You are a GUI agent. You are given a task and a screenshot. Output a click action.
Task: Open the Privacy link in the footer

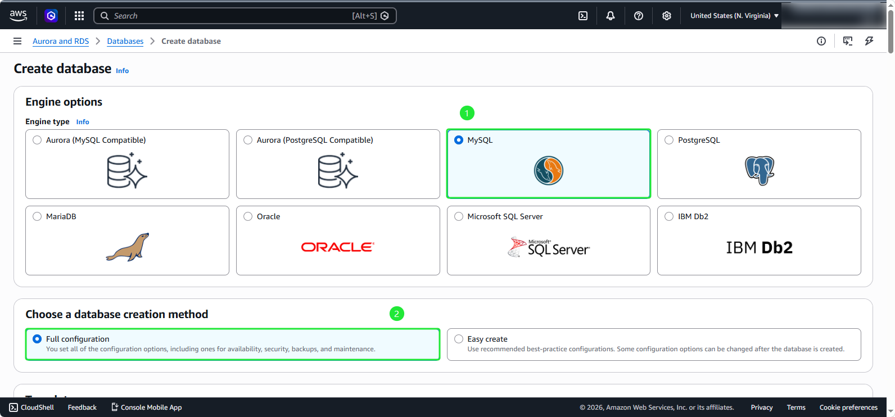pyautogui.click(x=762, y=407)
